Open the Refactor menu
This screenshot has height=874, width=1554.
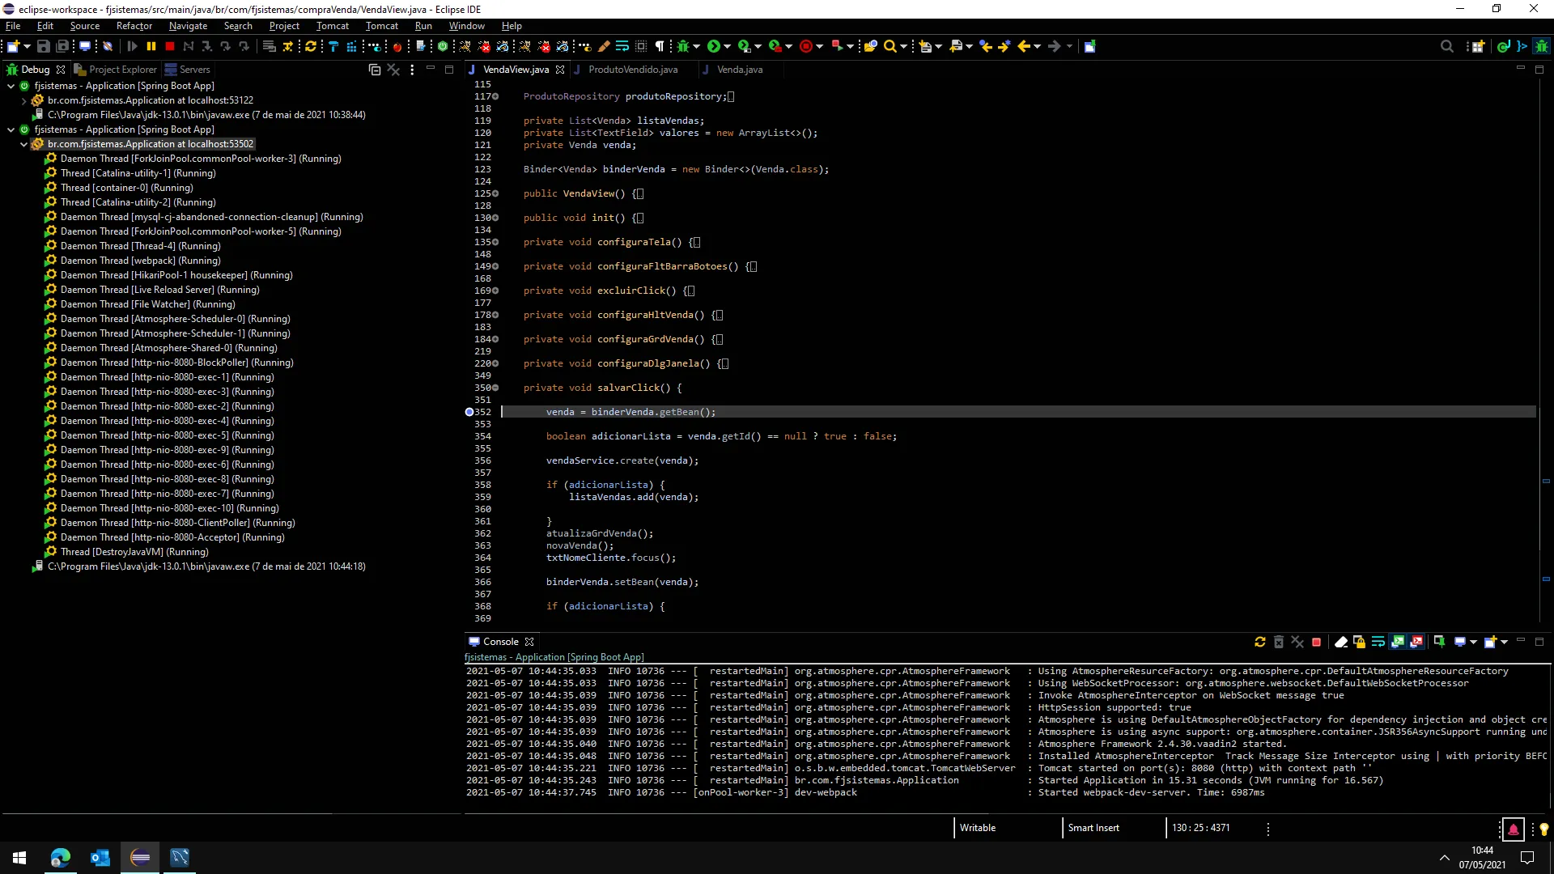(134, 26)
